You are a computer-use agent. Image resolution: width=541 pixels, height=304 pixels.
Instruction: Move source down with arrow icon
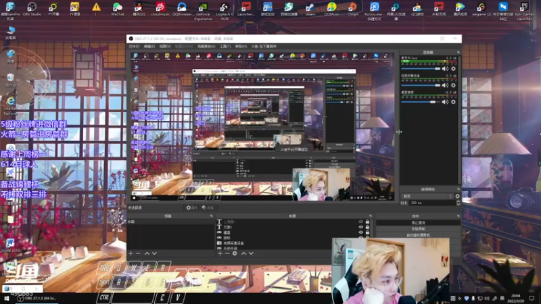251,253
